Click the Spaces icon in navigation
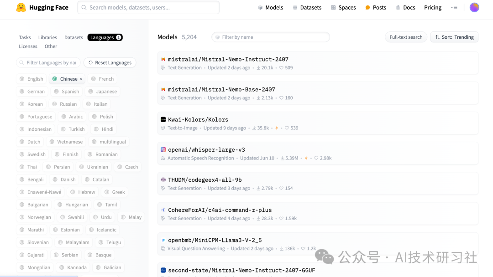 pos(333,8)
